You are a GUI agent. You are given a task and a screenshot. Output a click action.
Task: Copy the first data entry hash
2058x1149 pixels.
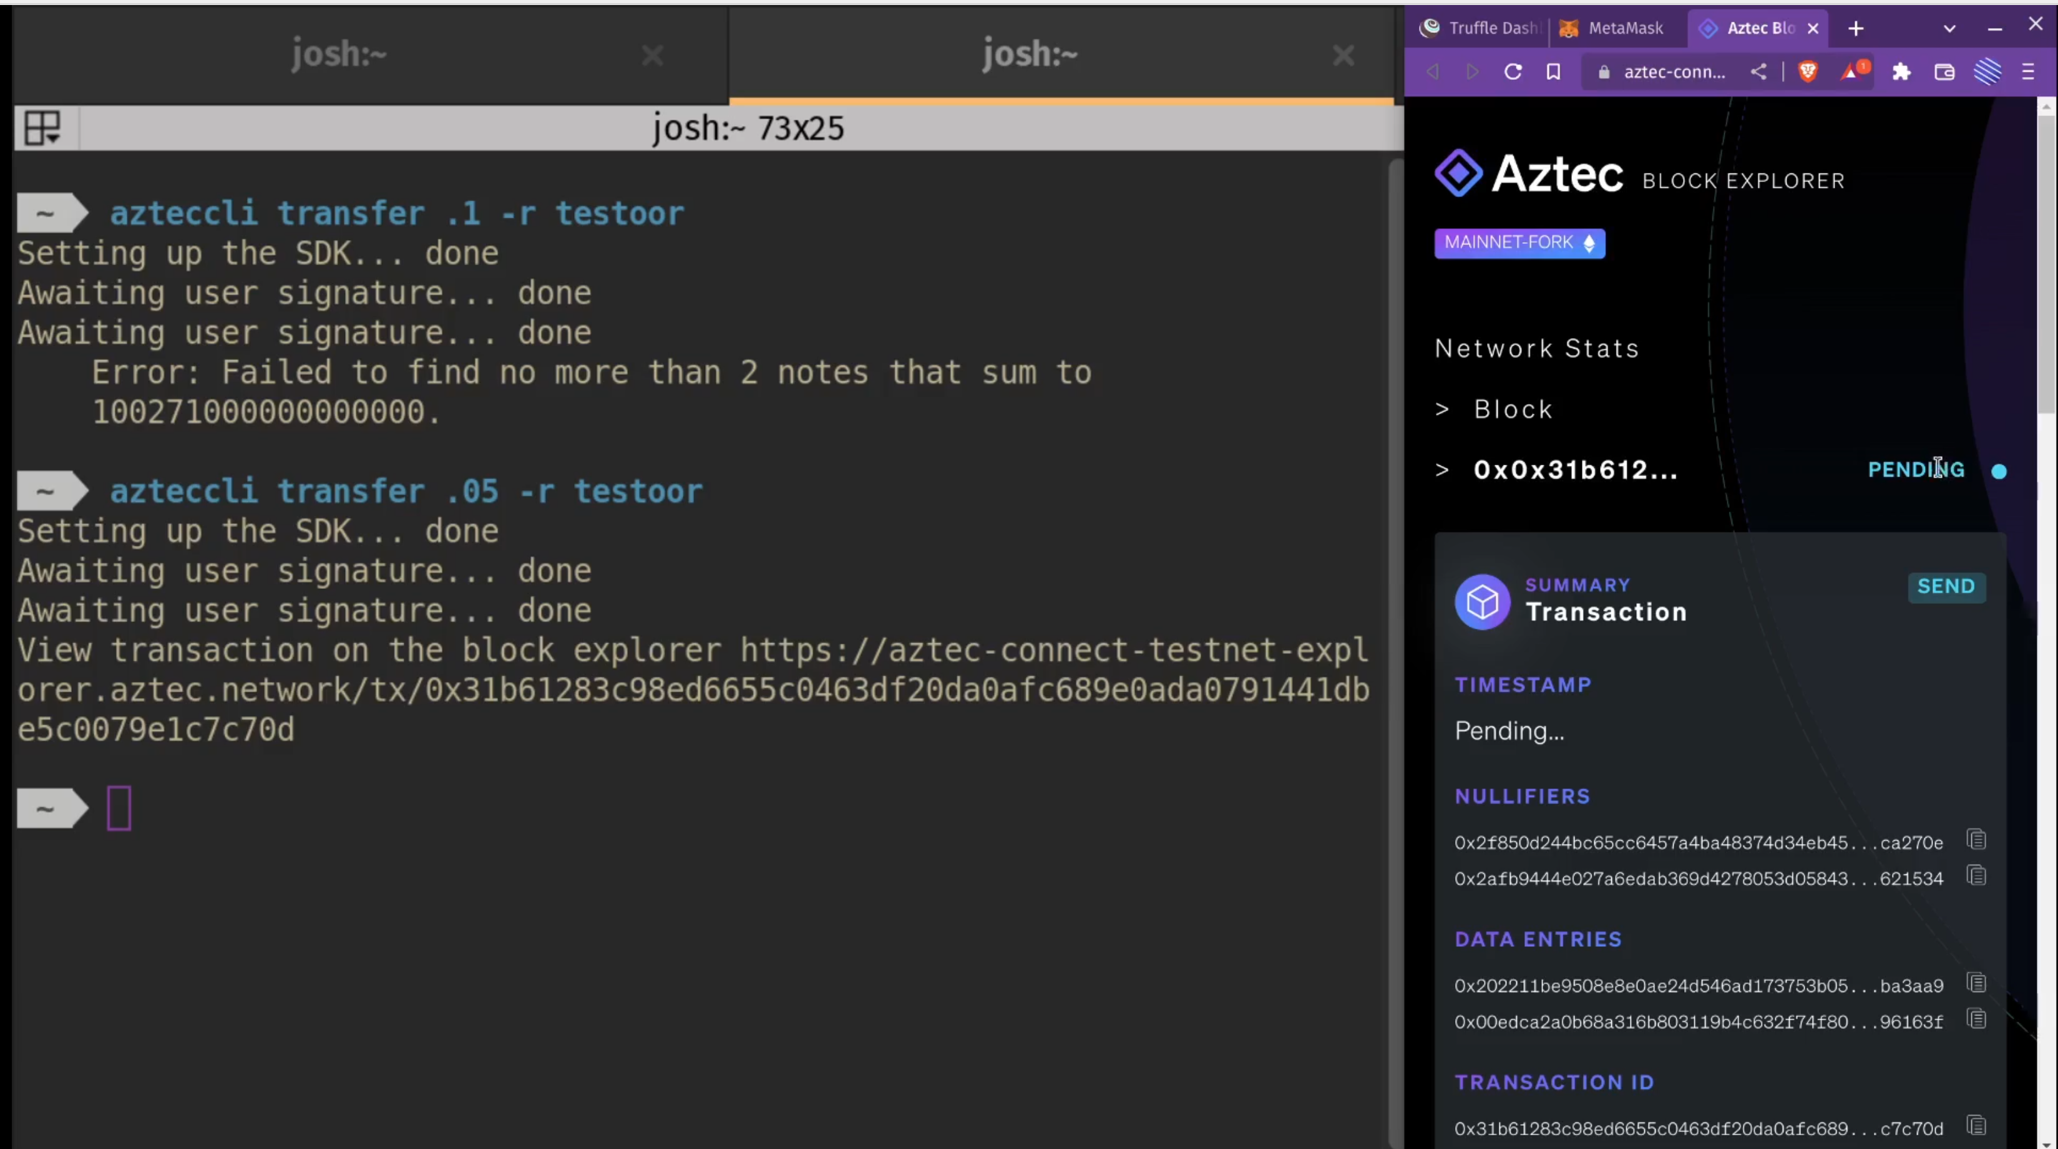(1976, 983)
